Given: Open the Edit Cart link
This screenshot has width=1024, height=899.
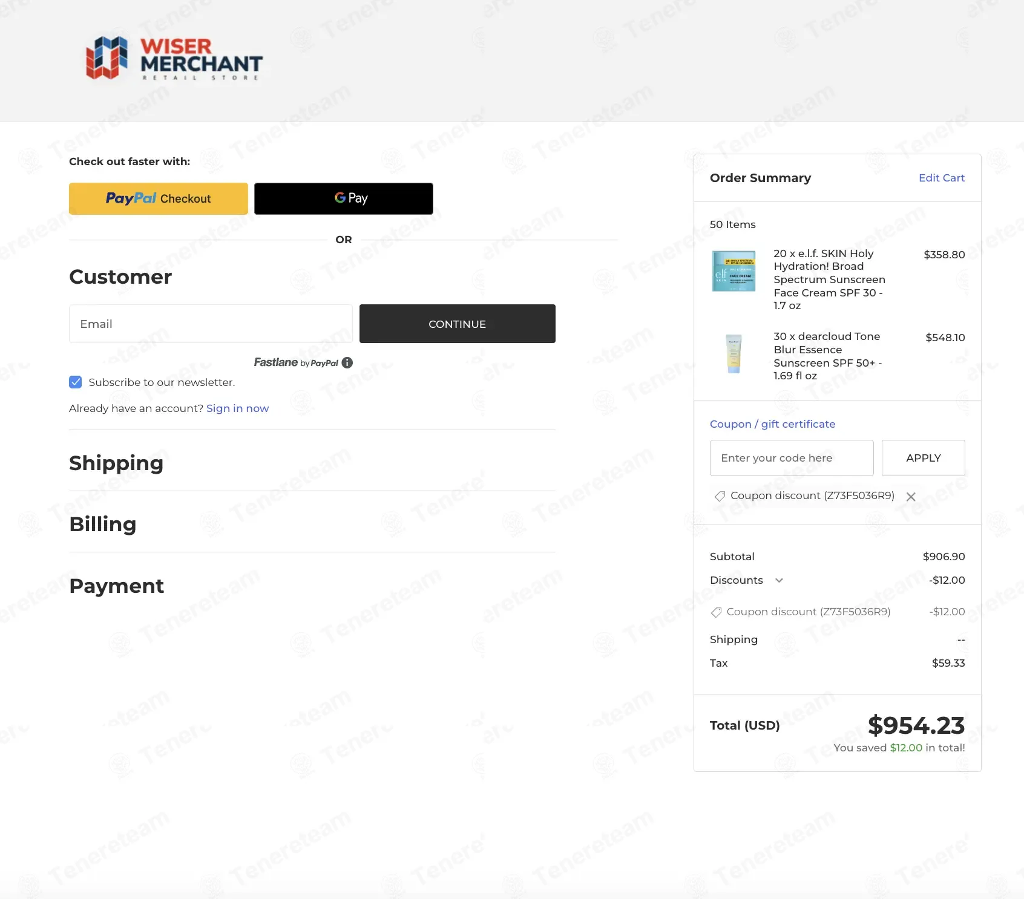Looking at the screenshot, I should point(942,178).
